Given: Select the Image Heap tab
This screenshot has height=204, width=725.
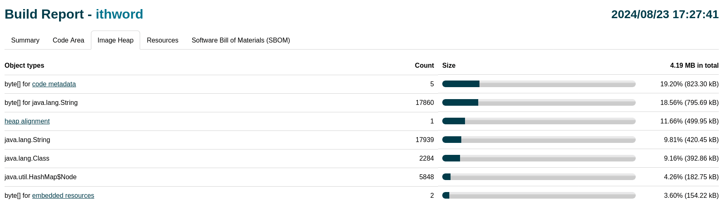Looking at the screenshot, I should click(115, 40).
